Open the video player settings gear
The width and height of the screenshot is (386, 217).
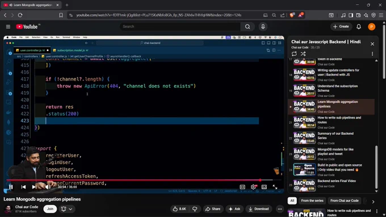pos(253,187)
